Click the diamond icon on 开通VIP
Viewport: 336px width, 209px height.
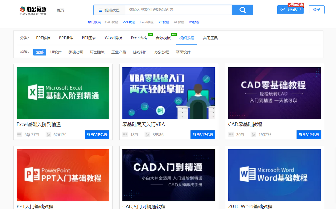(x=283, y=10)
